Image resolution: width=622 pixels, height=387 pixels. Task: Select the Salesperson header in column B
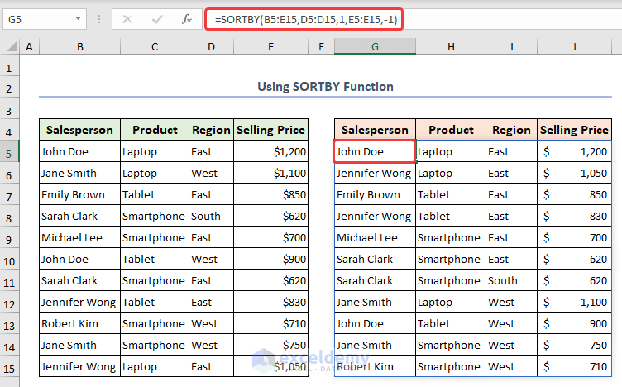pyautogui.click(x=79, y=130)
